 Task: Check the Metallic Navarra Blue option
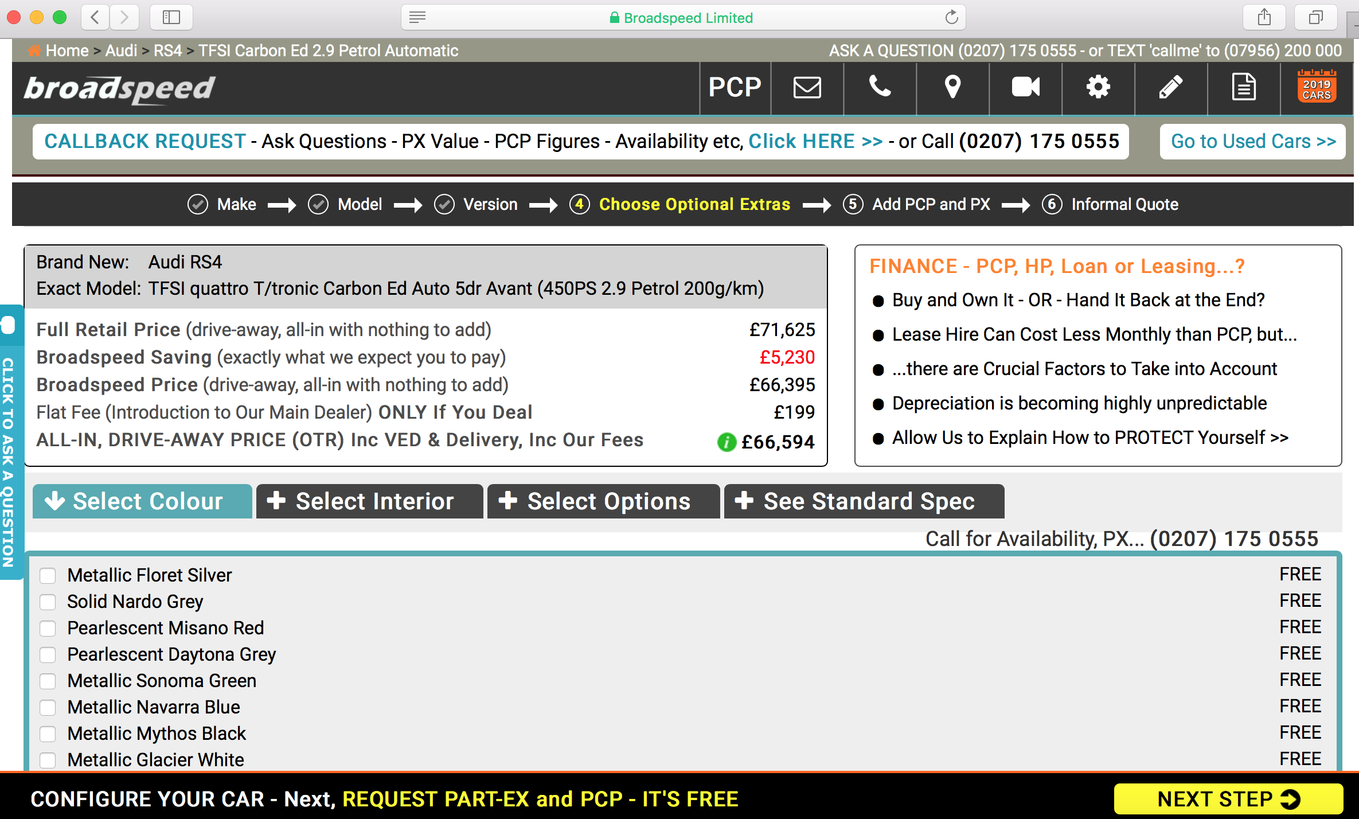[x=48, y=707]
